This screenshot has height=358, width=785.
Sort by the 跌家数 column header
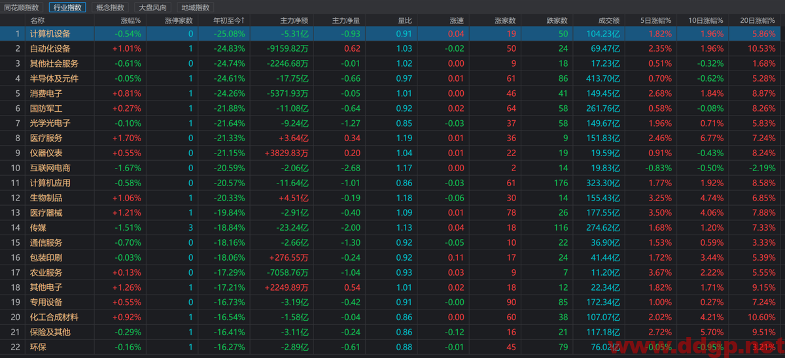(557, 20)
